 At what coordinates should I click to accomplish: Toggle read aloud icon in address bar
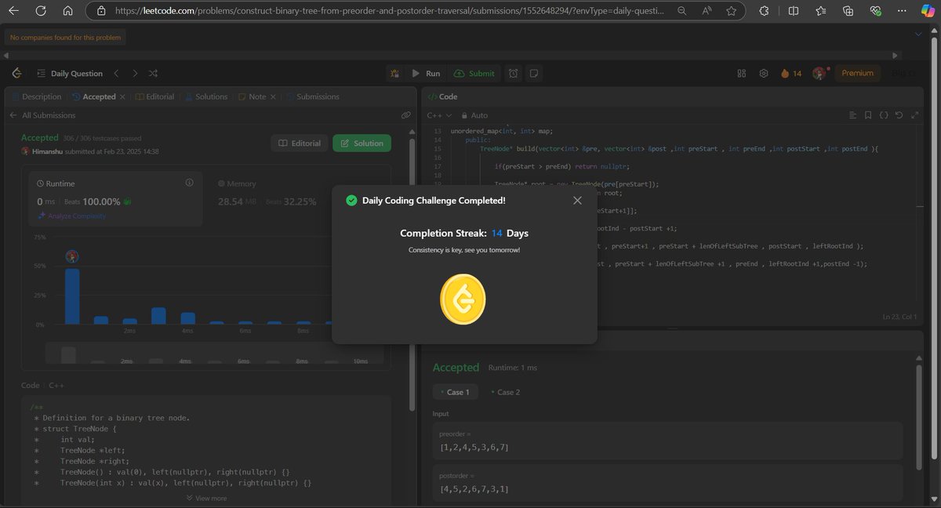coord(706,11)
